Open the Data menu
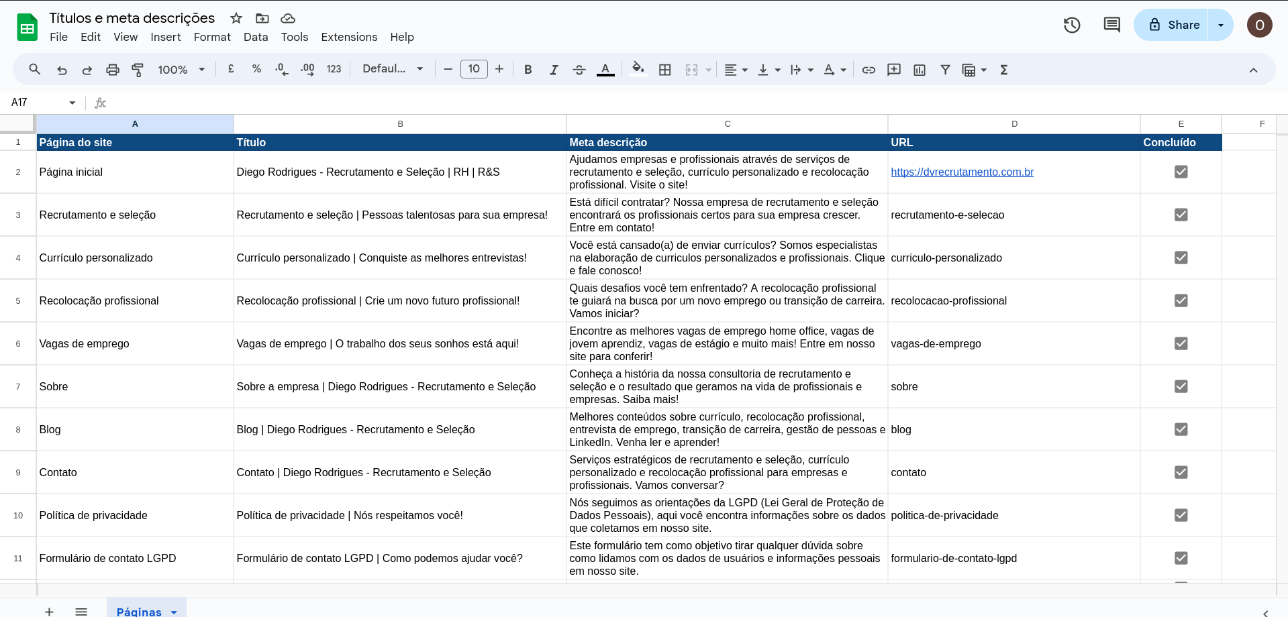This screenshot has height=617, width=1288. tap(255, 37)
